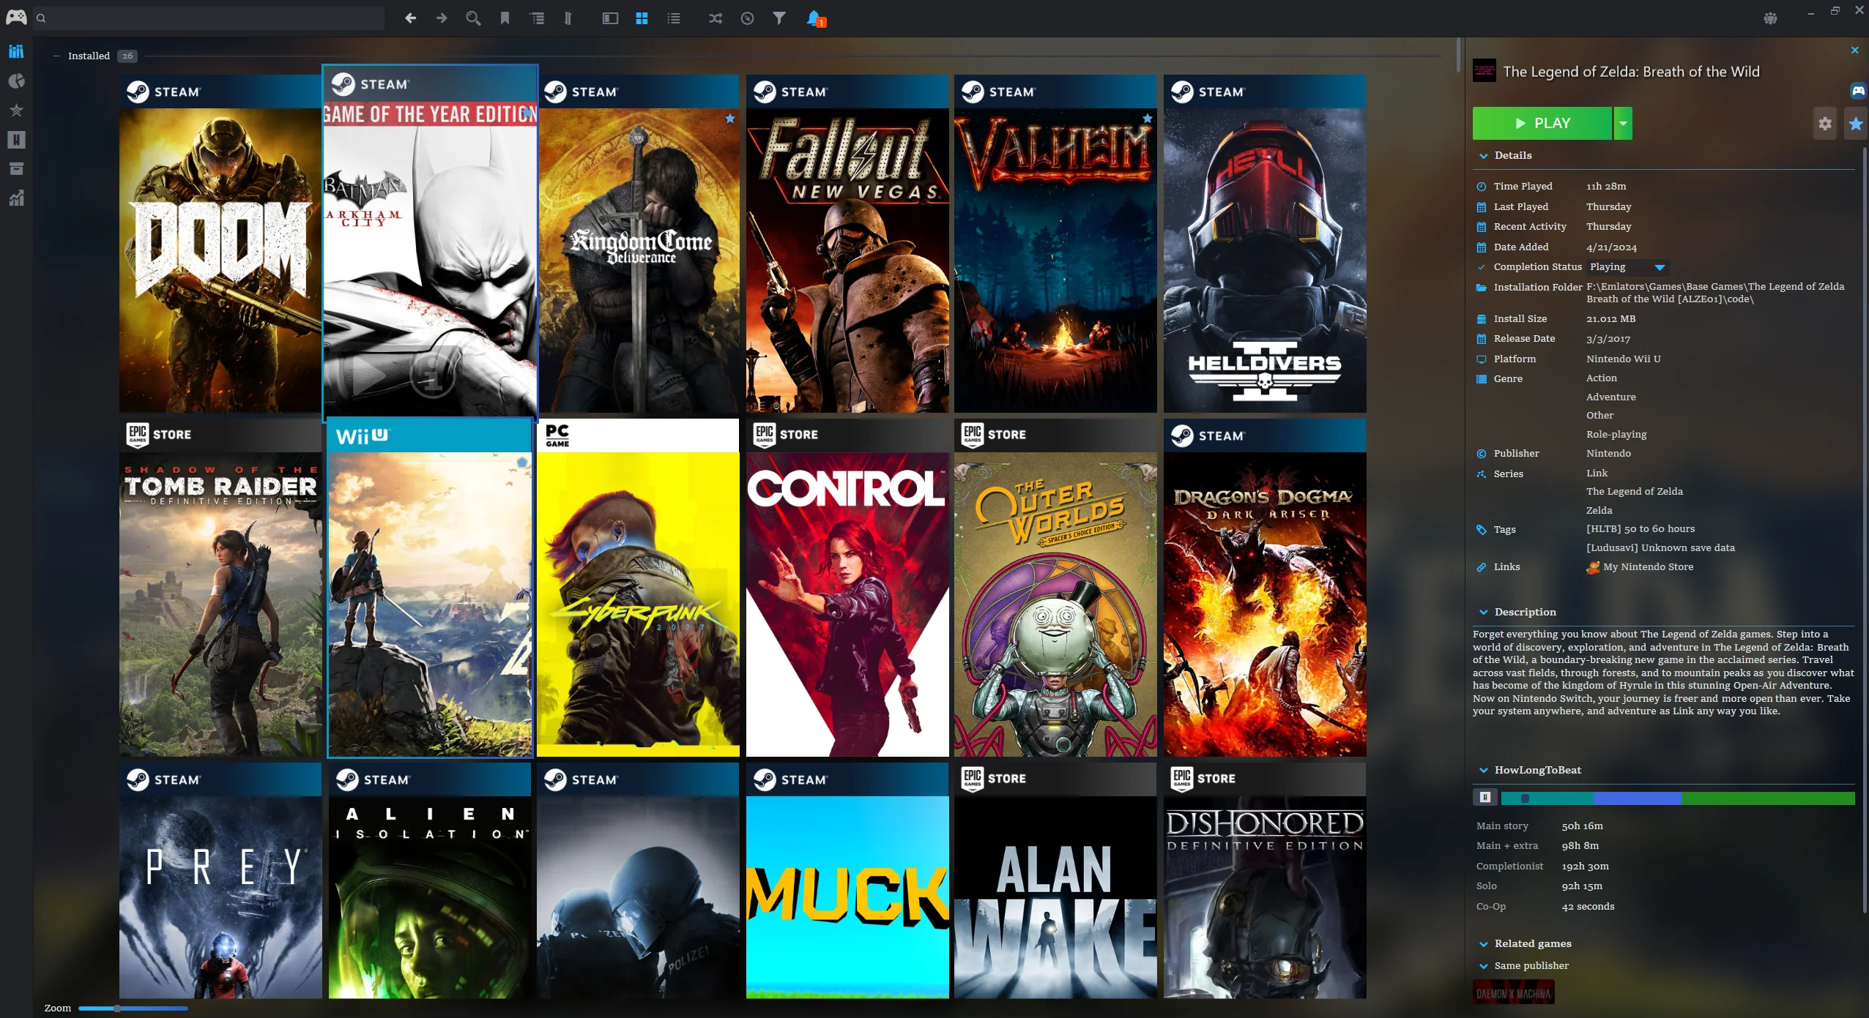The height and width of the screenshot is (1018, 1869).
Task: Open the Library view in sidebar
Action: point(16,51)
